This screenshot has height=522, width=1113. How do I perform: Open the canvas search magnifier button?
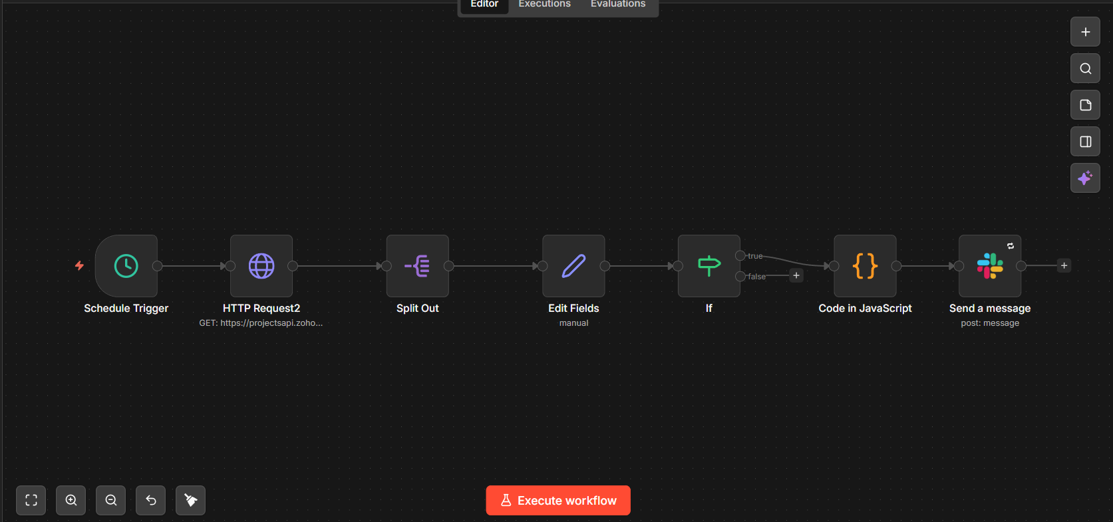point(1085,68)
